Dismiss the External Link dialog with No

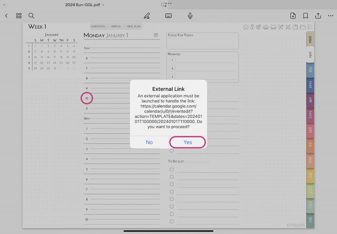pyautogui.click(x=149, y=142)
